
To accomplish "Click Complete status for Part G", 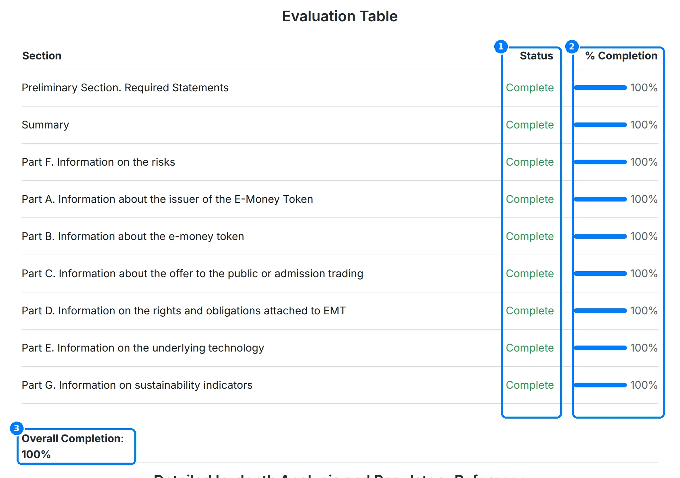I will pos(530,385).
